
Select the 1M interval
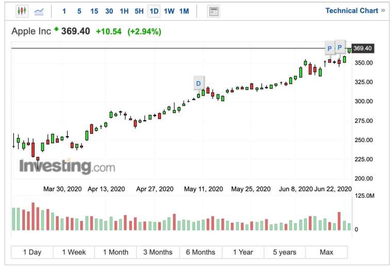[184, 11]
